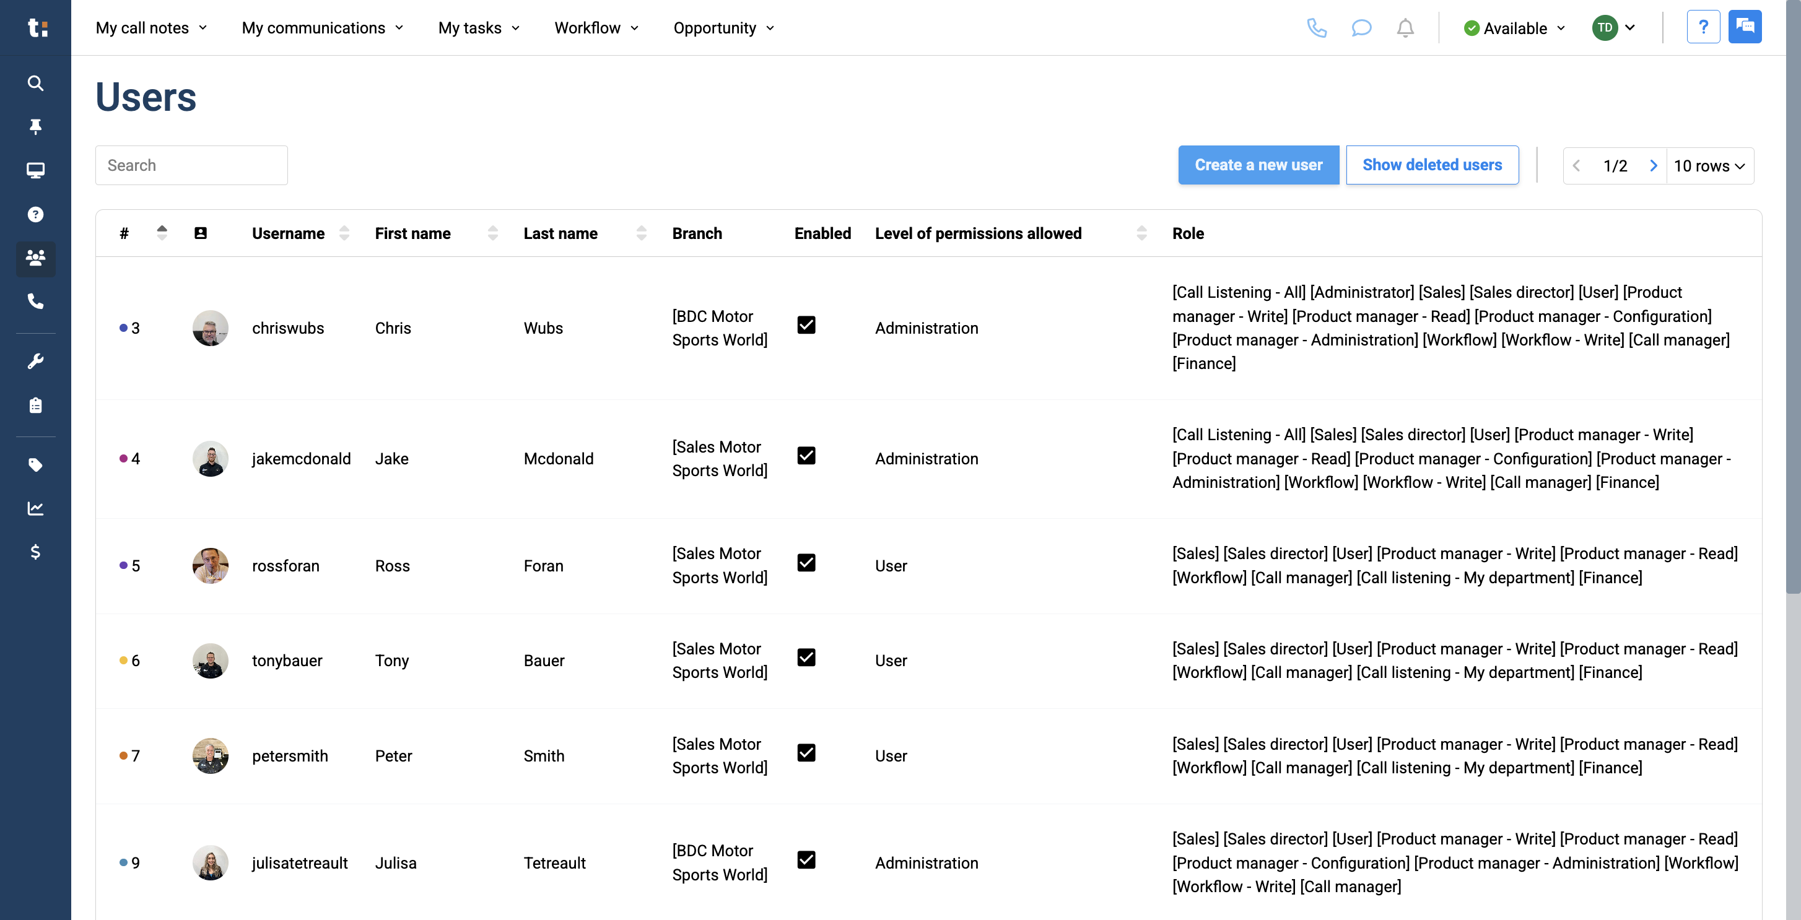Select the Users icon in the sidebar
Screen dimensions: 1801x920
[x=35, y=259]
